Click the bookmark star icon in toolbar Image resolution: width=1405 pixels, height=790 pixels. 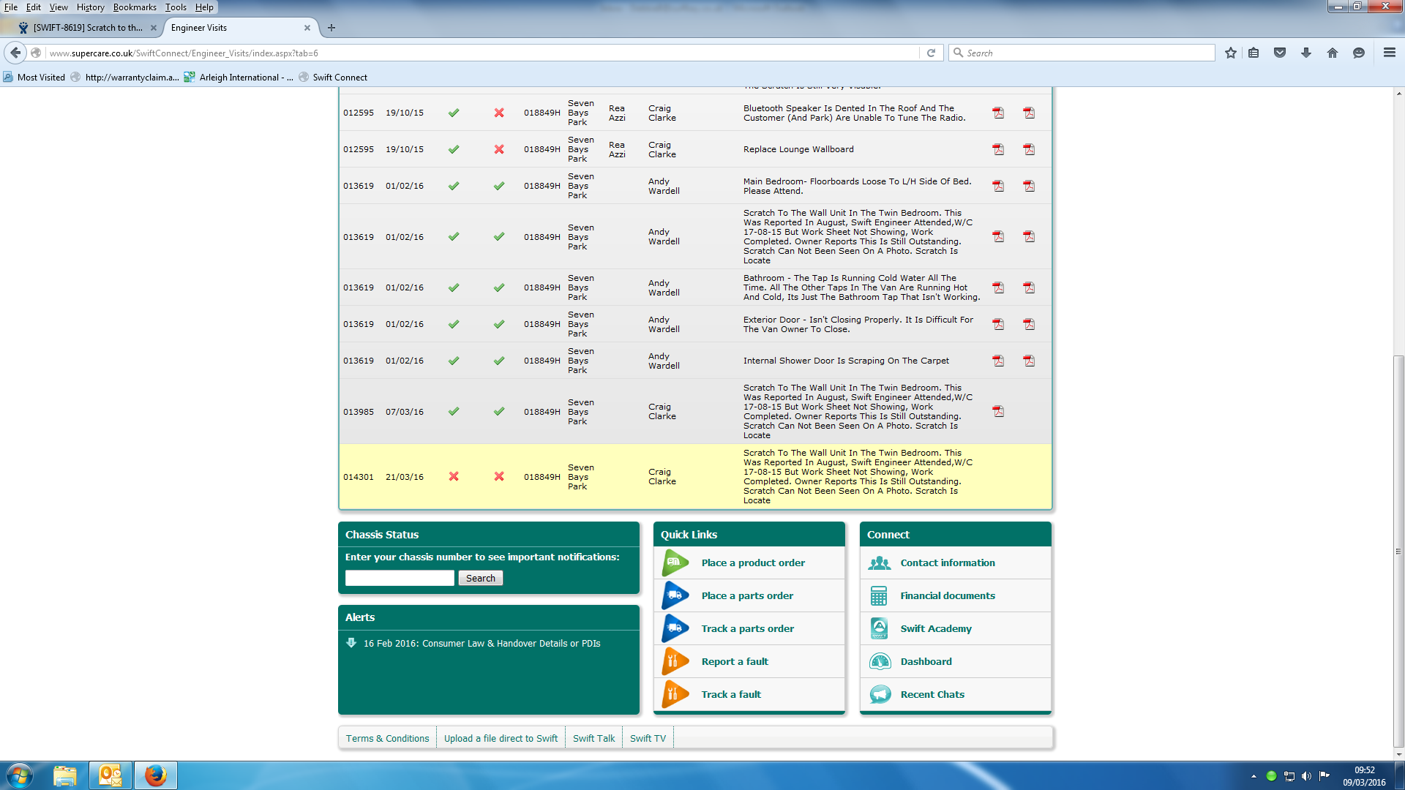click(1231, 53)
